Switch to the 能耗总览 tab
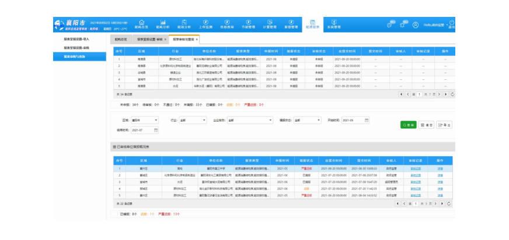 click(121, 39)
